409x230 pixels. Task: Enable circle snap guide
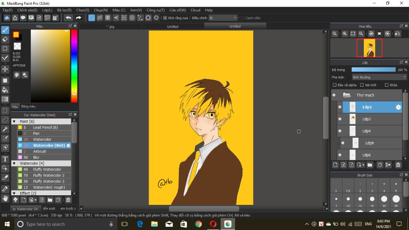pyautogui.click(x=132, y=18)
